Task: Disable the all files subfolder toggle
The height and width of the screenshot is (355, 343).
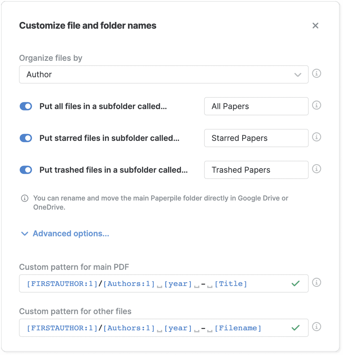Action: pos(26,106)
